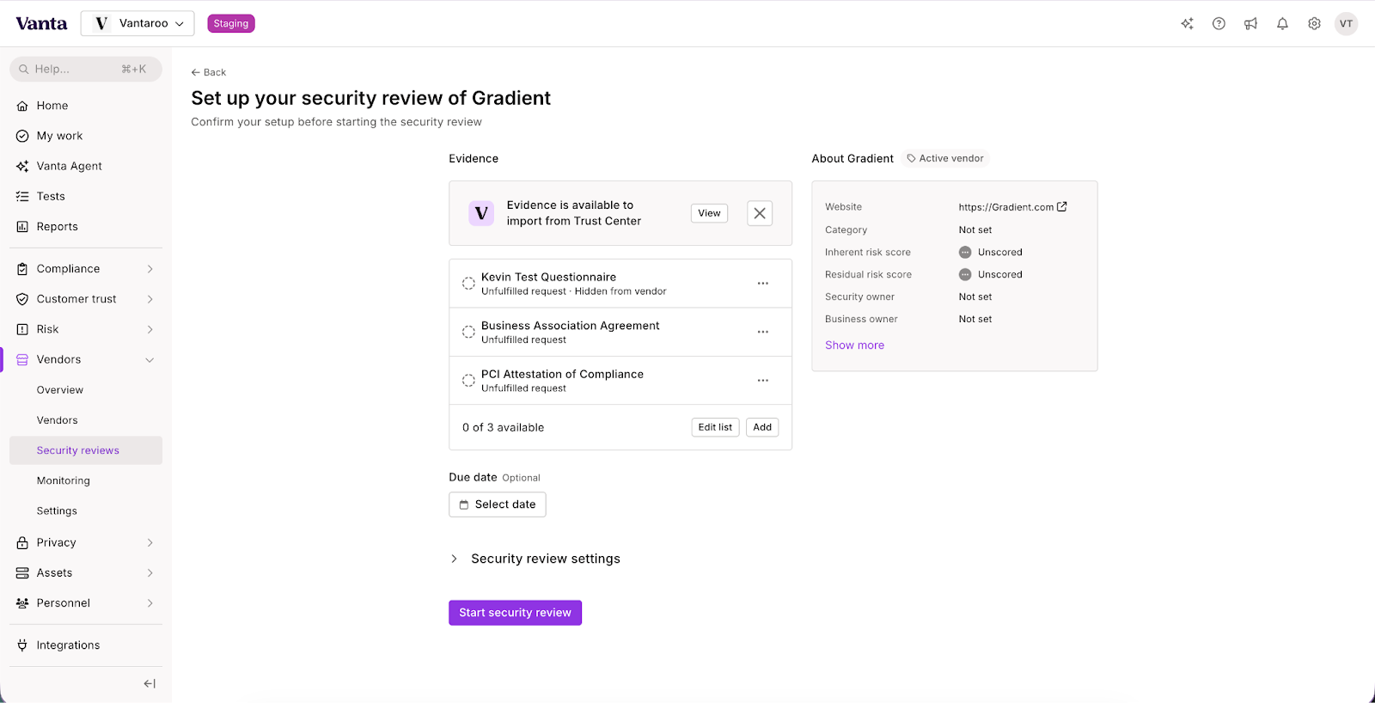Click status circle for Kevin Test Questionnaire
This screenshot has height=703, width=1375.
click(468, 284)
